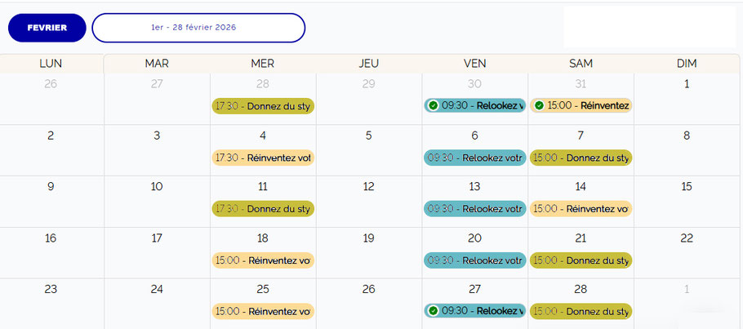Click green check icon on February 27 event
743x329 pixels.
[433, 310]
